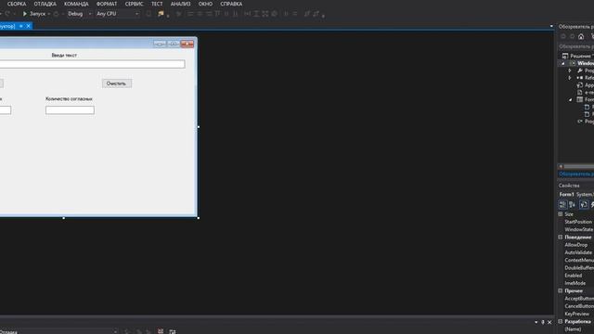Select the Solution row in Solution Explorer
Screen dimensions: 594x334
578,56
